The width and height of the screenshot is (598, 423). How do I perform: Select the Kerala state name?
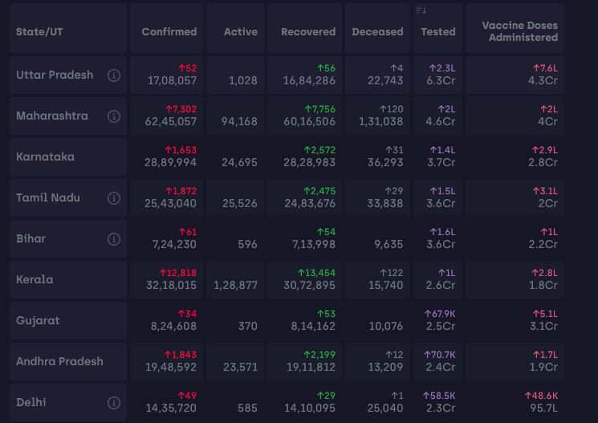(x=35, y=280)
